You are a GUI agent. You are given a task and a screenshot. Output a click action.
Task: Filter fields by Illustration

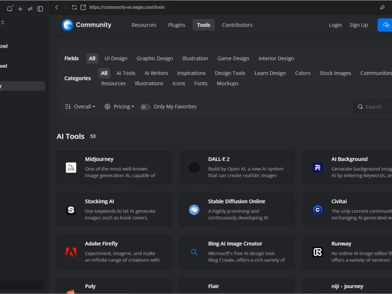point(195,58)
